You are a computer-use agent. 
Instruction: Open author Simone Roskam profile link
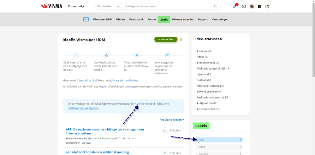(101, 138)
